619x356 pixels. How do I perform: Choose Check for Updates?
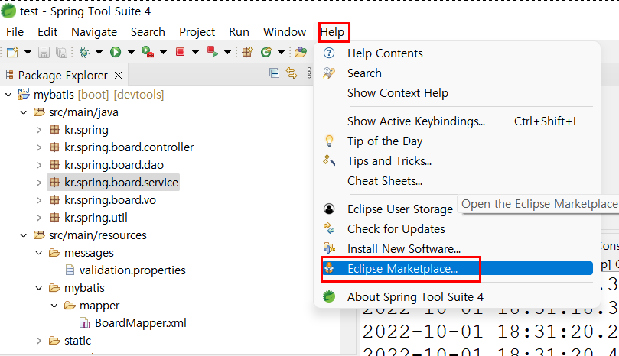457,229
